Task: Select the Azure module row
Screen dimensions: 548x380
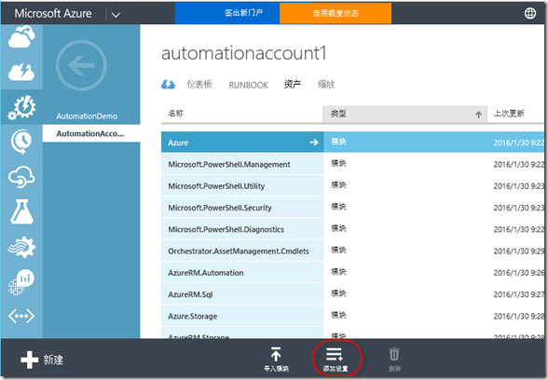Action: click(x=352, y=142)
